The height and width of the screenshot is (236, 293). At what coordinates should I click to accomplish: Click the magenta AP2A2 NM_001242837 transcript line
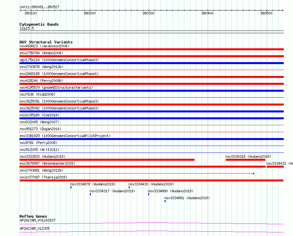(151, 223)
